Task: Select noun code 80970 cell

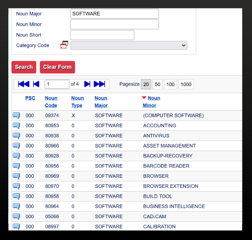Action: [x=52, y=186]
